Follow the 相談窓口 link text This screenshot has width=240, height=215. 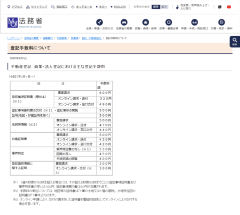(x=62, y=7)
